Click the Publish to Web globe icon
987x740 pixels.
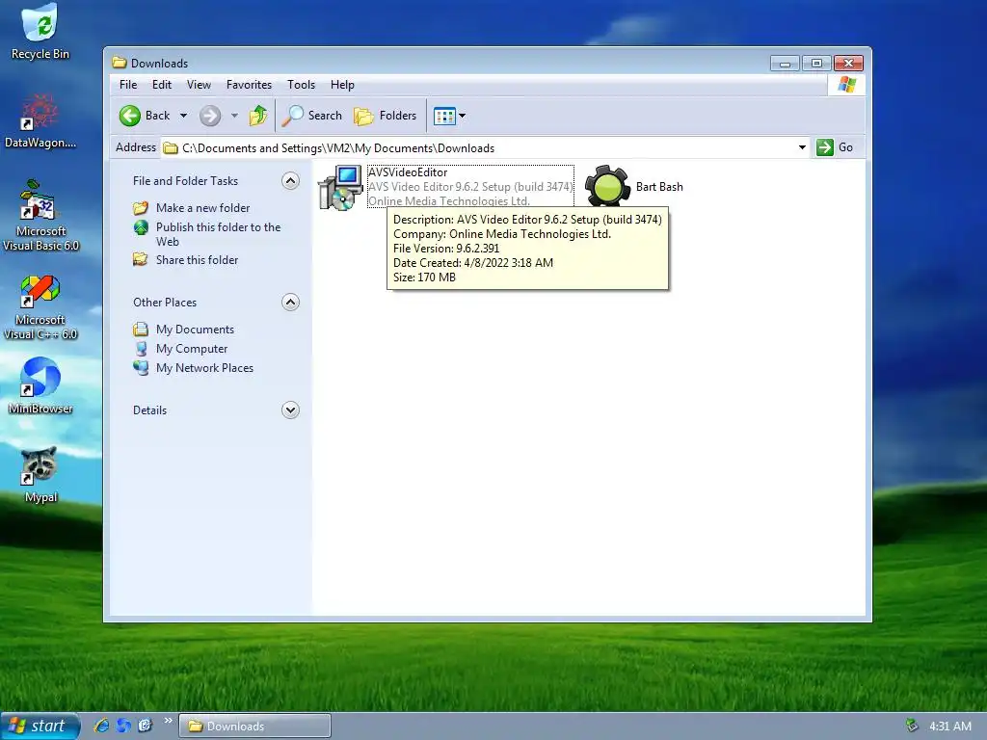click(x=141, y=227)
